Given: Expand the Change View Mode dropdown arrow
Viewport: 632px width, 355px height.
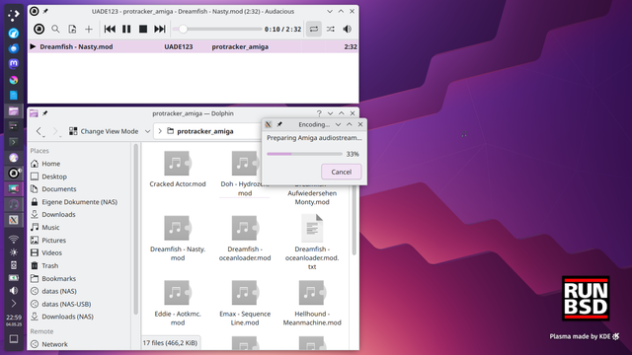Looking at the screenshot, I should [147, 131].
